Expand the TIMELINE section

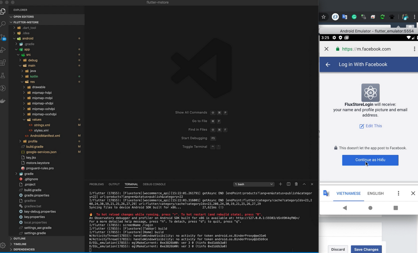[x=47, y=244]
